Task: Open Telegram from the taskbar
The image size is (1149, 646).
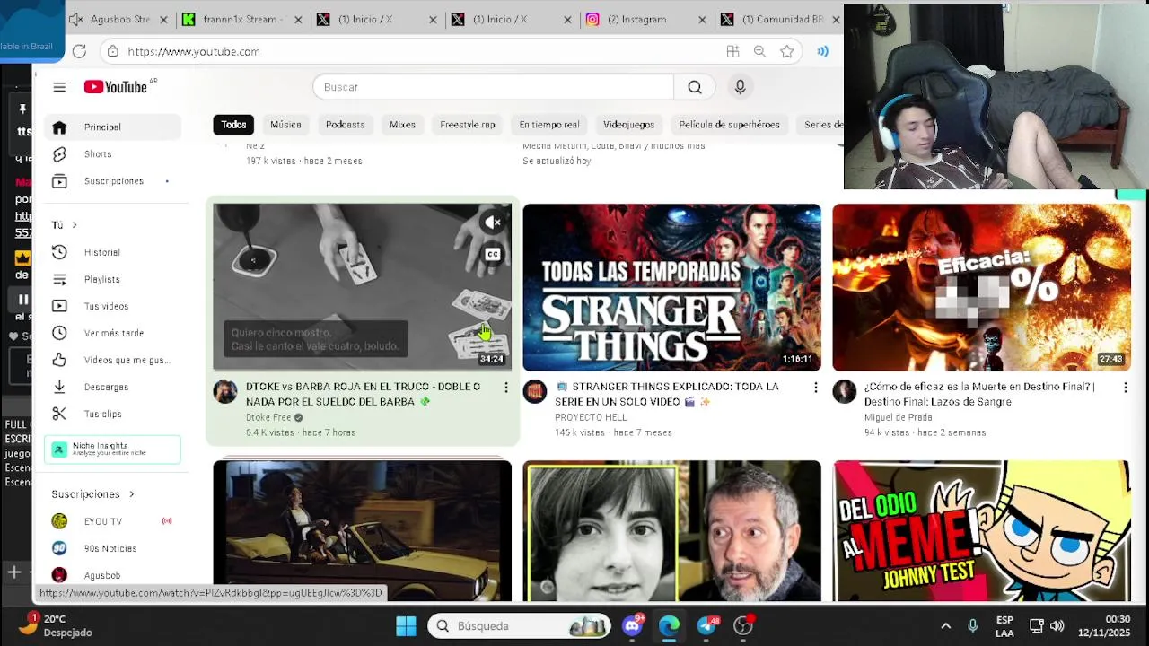Action: click(707, 625)
